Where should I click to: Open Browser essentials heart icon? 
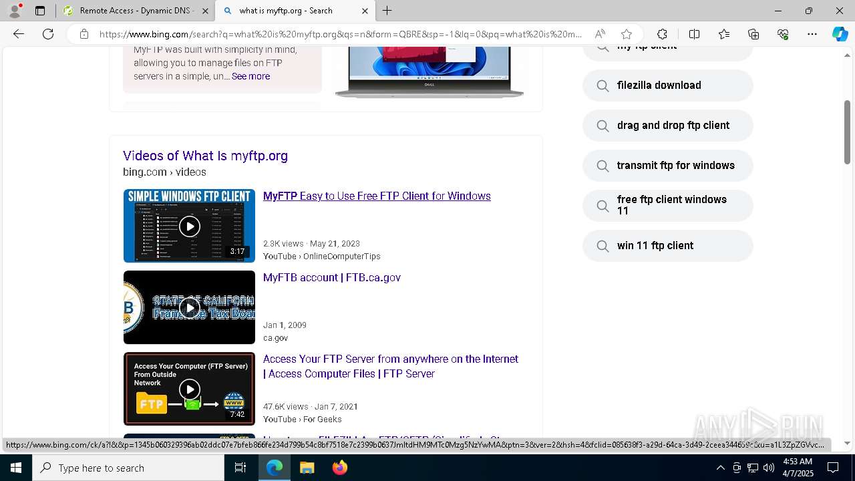[783, 34]
